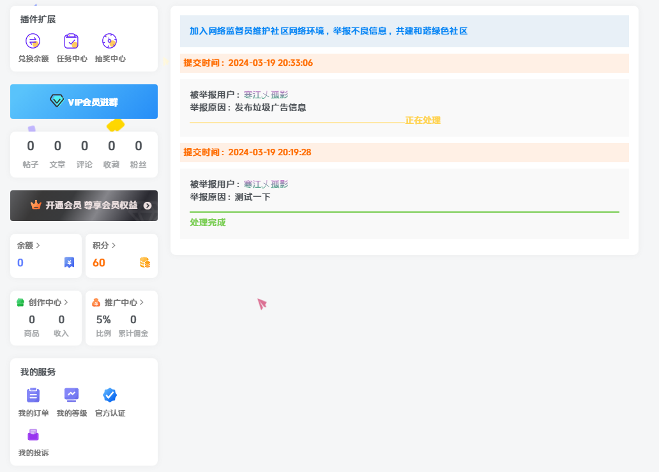The image size is (659, 472).
Task: Click the blue ¥ currency icon beside 余额
Action: click(x=69, y=262)
